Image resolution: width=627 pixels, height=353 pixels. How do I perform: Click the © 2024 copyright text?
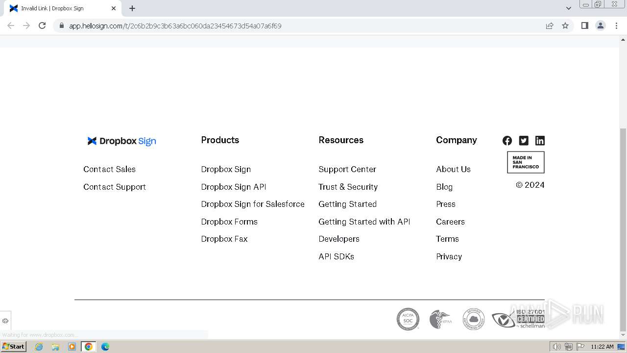pos(530,185)
